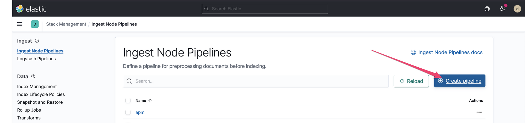Select all pipelines checkbox
This screenshot has height=123, width=525.
[128, 100]
